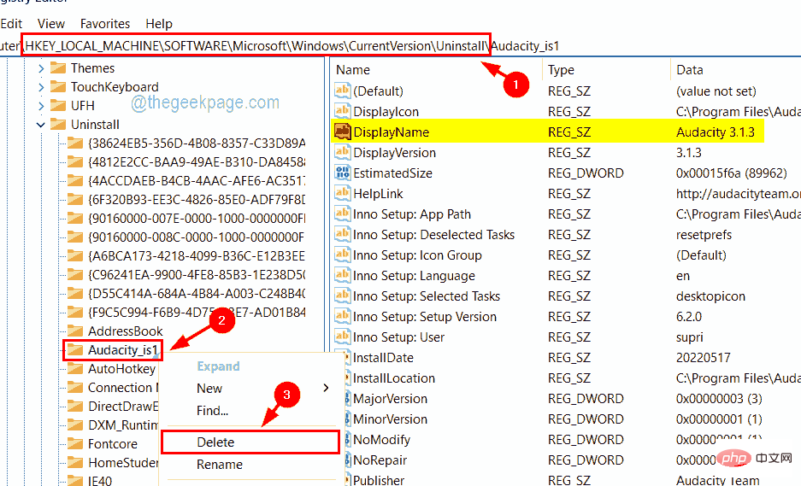Click the EstimatedSize DWORD value icon
801x486 pixels.
click(x=342, y=173)
